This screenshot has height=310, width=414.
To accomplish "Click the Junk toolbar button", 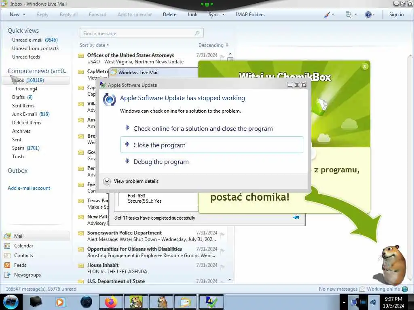I will 192,15.
